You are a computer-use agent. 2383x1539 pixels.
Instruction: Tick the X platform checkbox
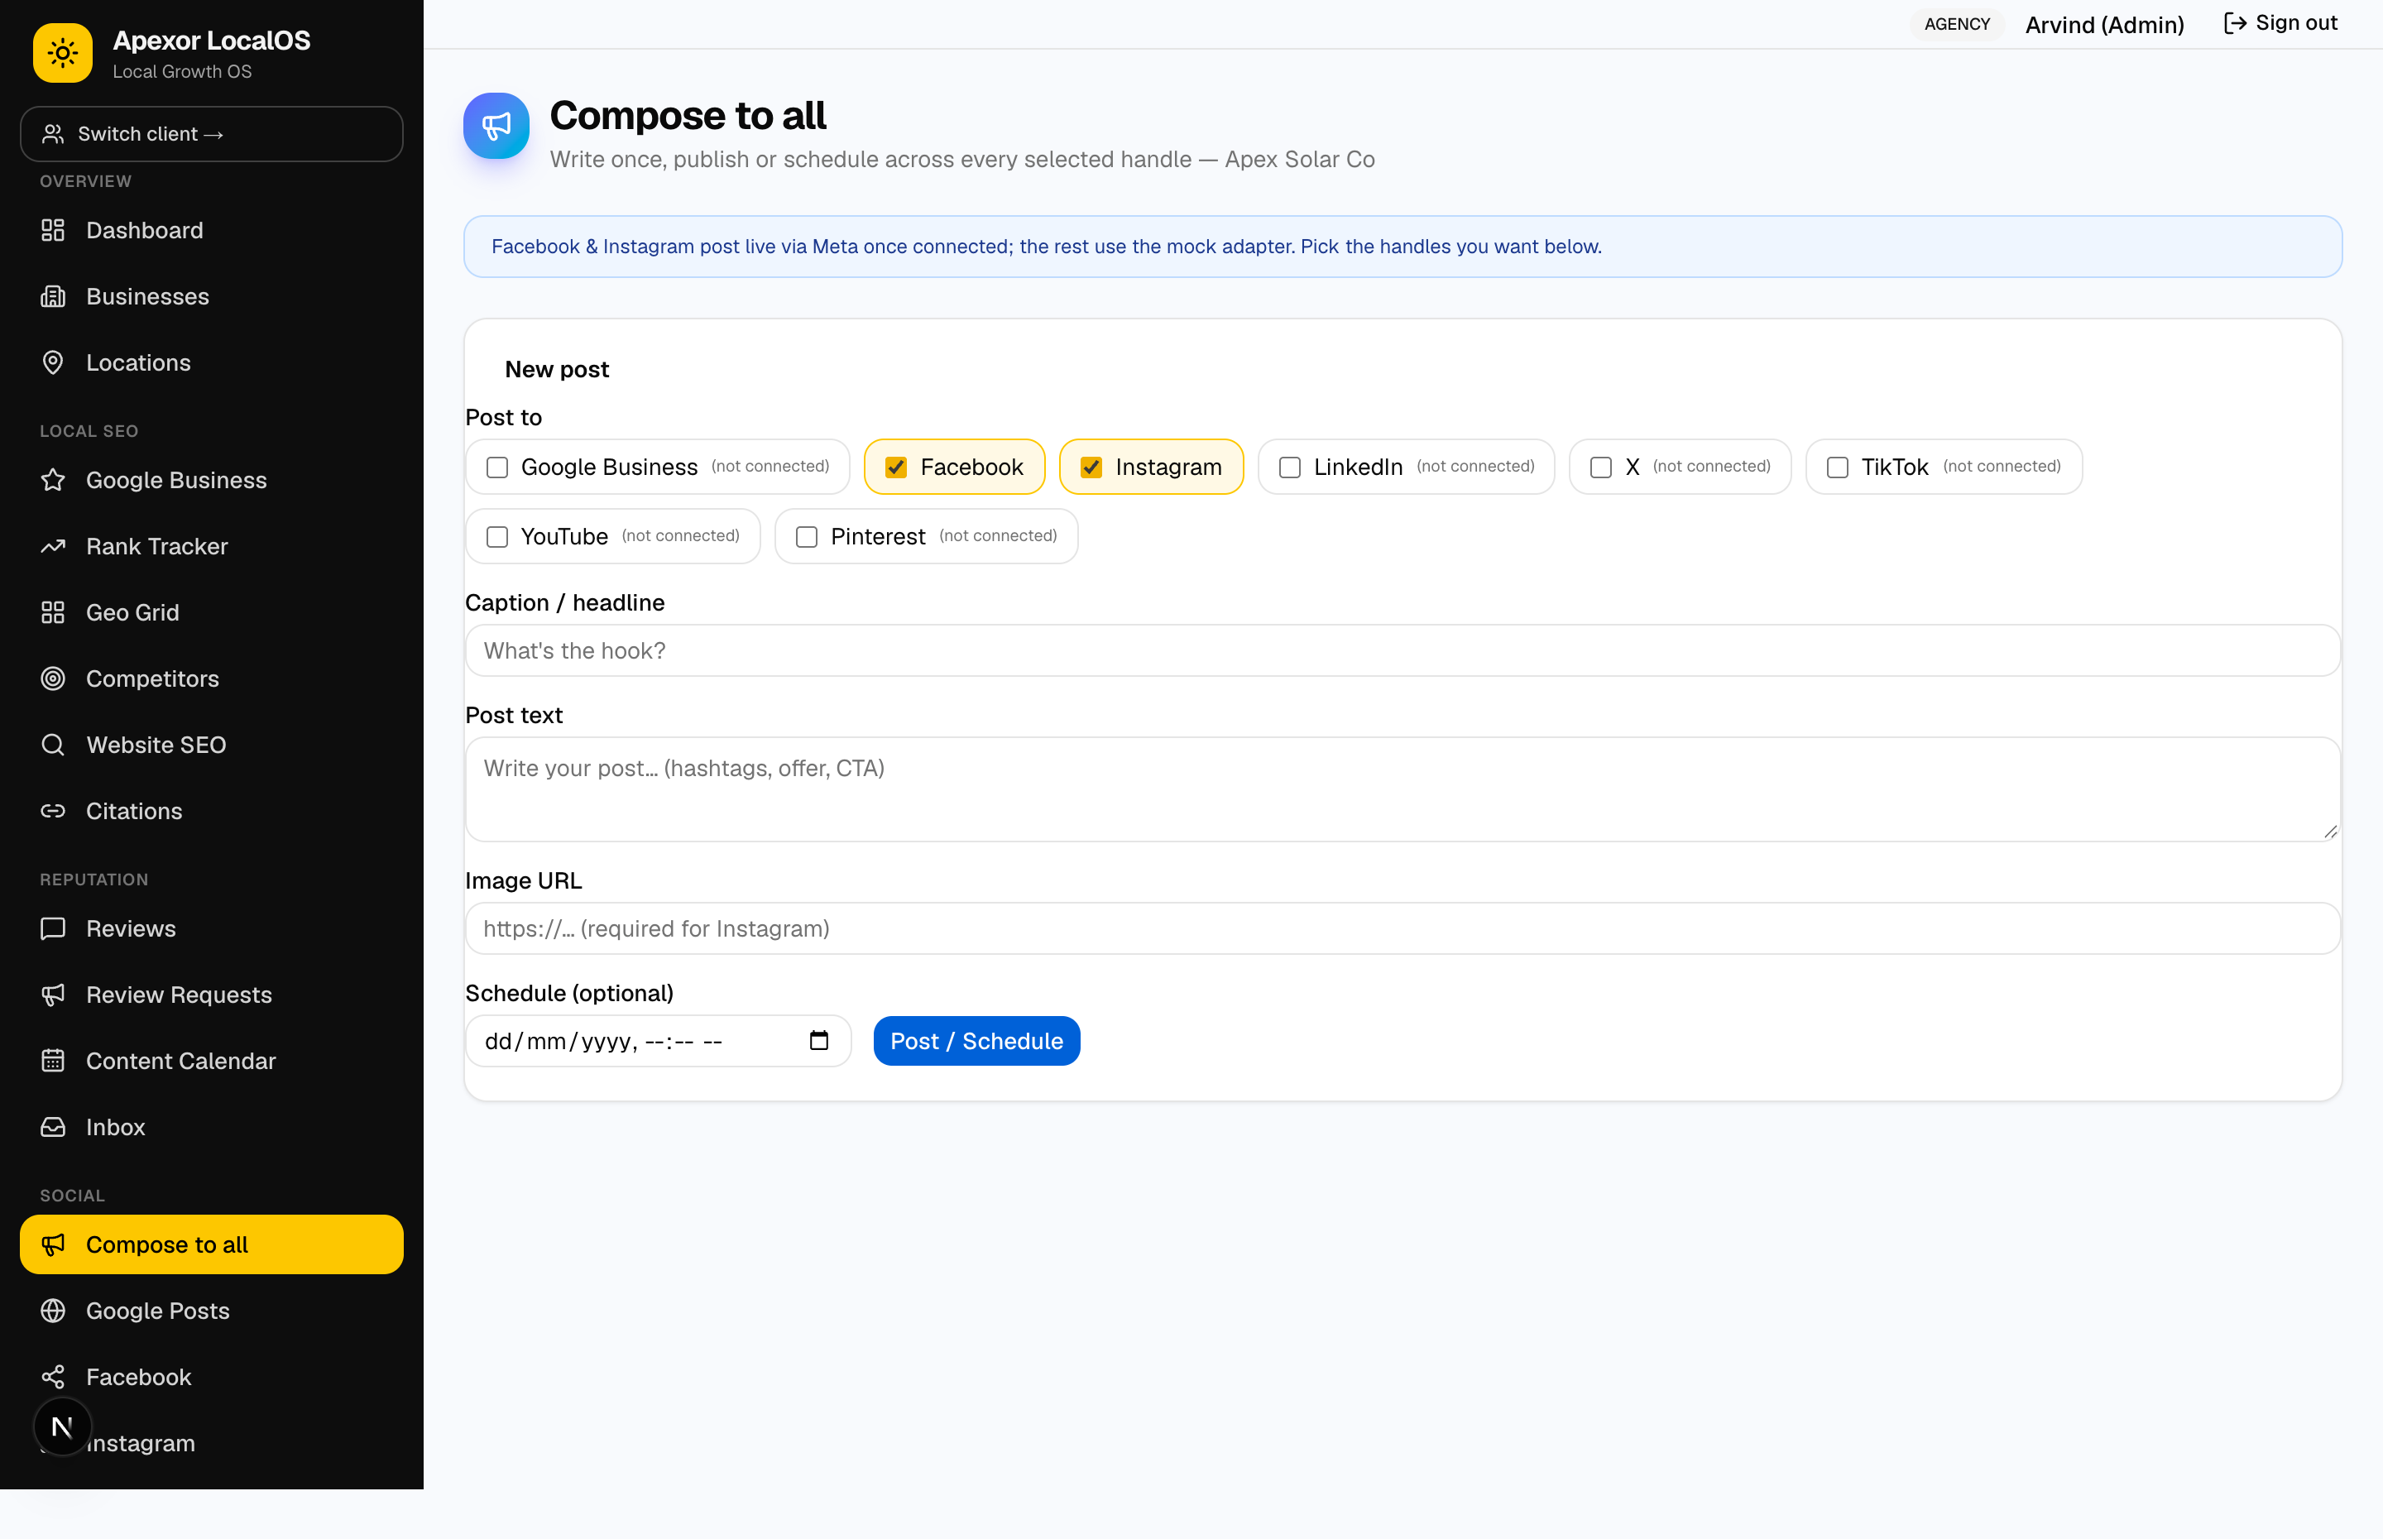1600,467
